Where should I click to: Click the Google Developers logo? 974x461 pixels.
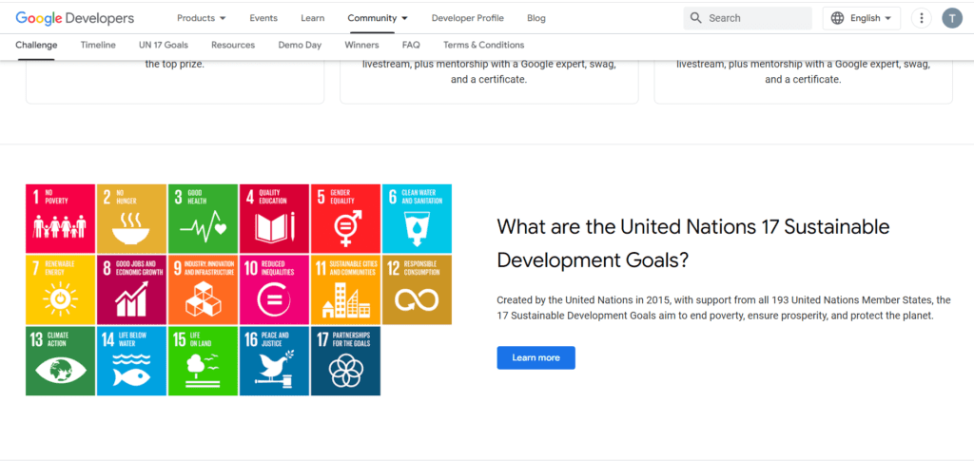pos(75,18)
